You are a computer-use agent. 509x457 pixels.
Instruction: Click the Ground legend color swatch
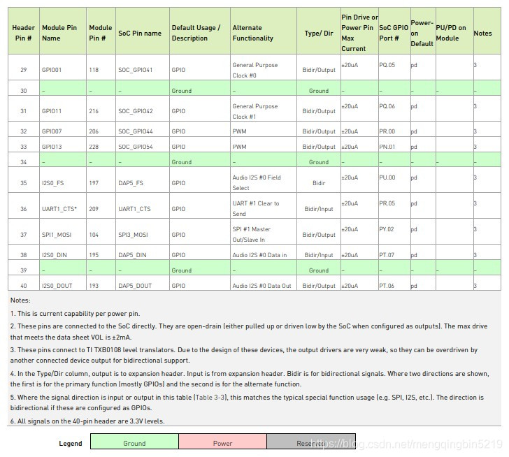[134, 442]
